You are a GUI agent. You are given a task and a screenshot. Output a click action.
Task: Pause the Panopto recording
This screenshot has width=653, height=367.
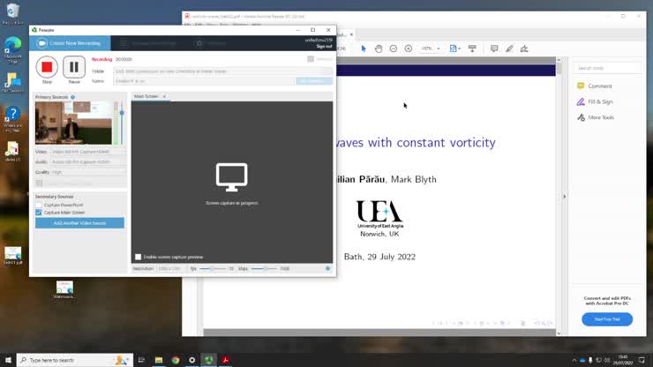click(74, 67)
